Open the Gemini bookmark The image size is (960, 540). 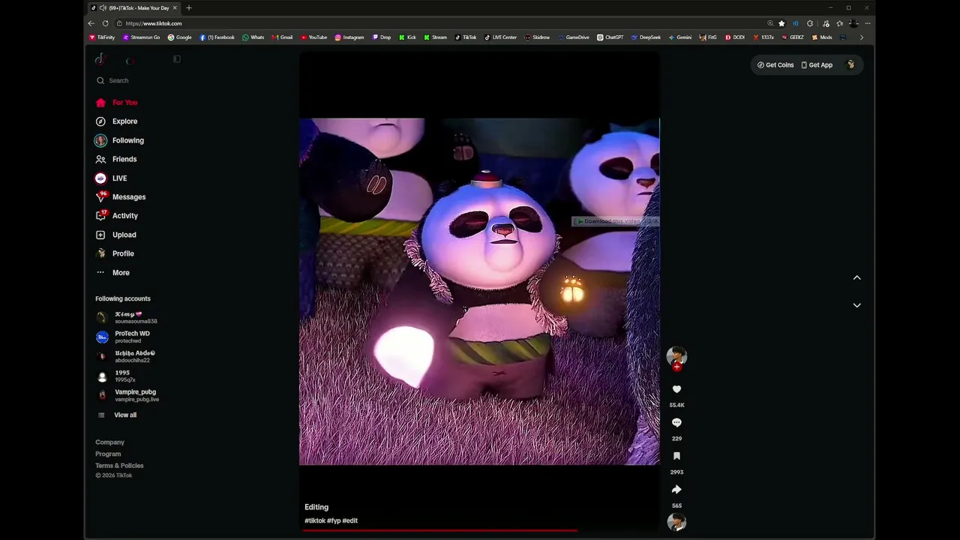pos(680,37)
